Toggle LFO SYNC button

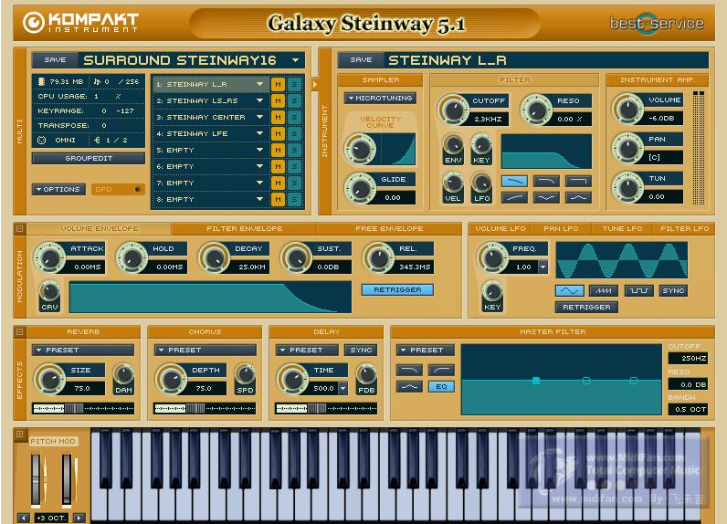673,290
